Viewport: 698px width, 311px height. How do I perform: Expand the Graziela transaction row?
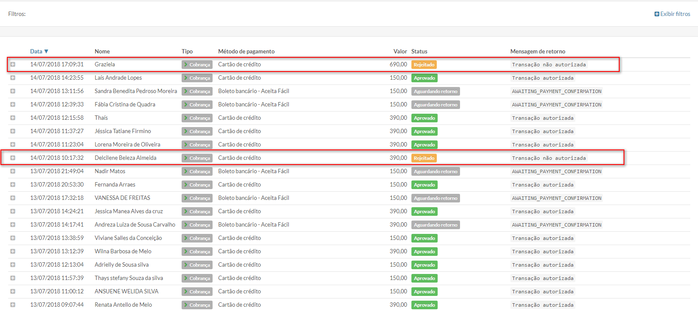point(13,65)
